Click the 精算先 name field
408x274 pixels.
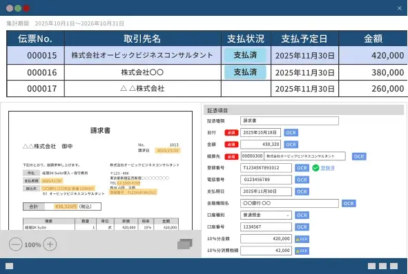(x=304, y=156)
